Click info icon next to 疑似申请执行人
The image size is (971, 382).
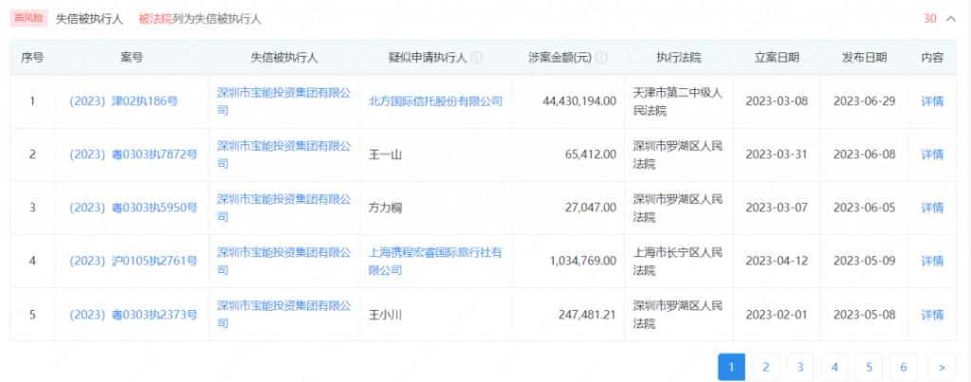coord(477,58)
